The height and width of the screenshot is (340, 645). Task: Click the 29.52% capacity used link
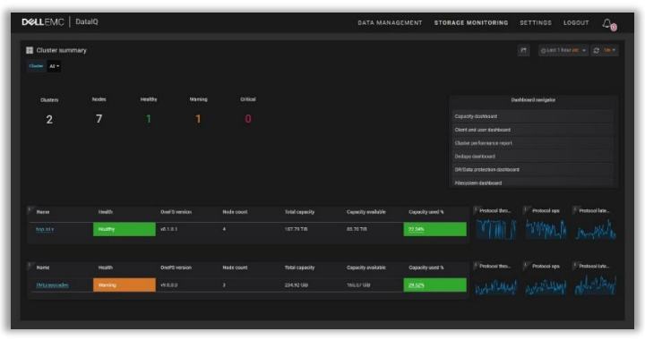[416, 285]
